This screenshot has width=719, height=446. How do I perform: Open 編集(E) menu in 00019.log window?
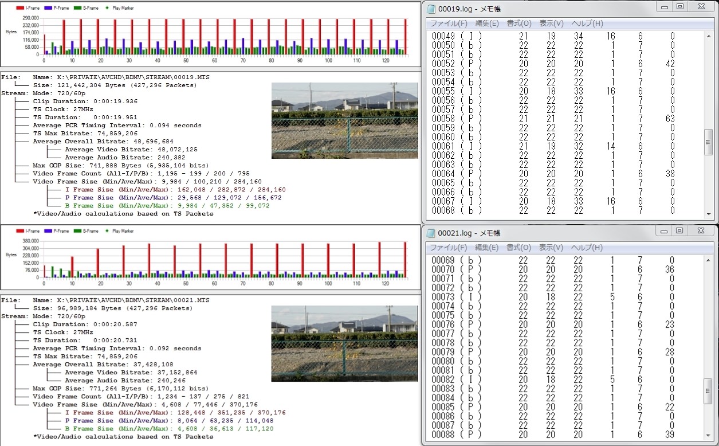tap(487, 24)
